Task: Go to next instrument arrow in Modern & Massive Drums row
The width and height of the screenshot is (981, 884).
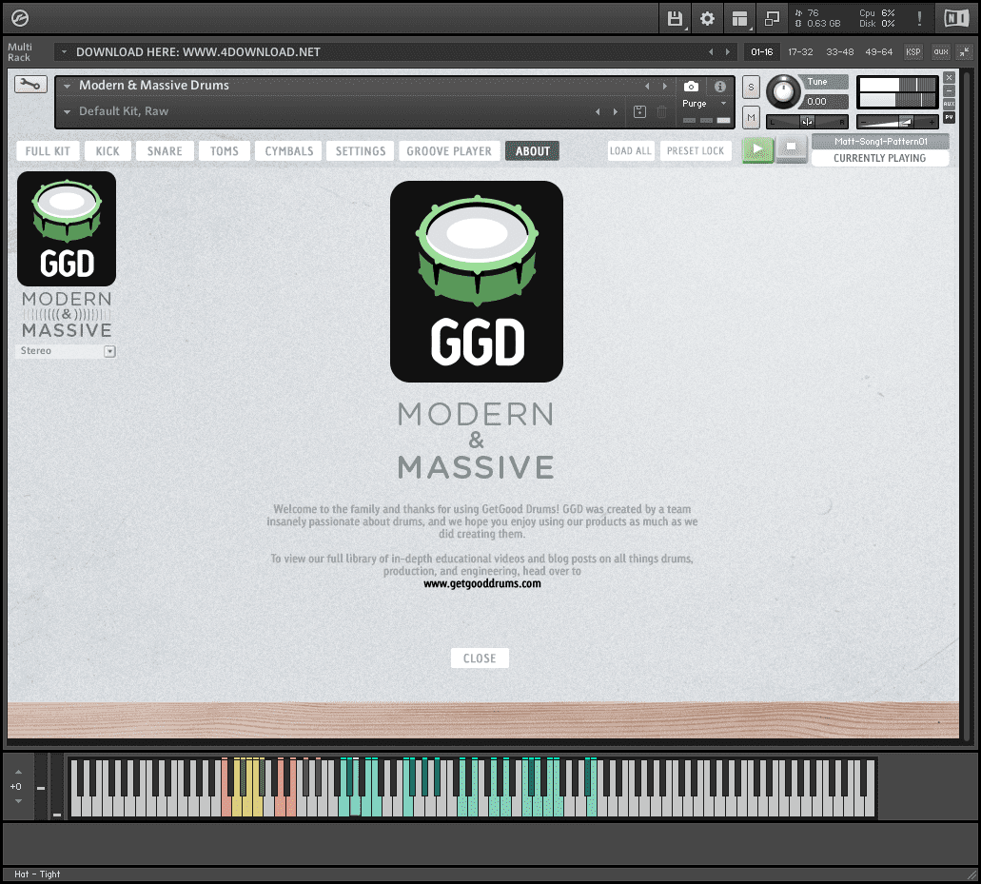Action: (664, 87)
